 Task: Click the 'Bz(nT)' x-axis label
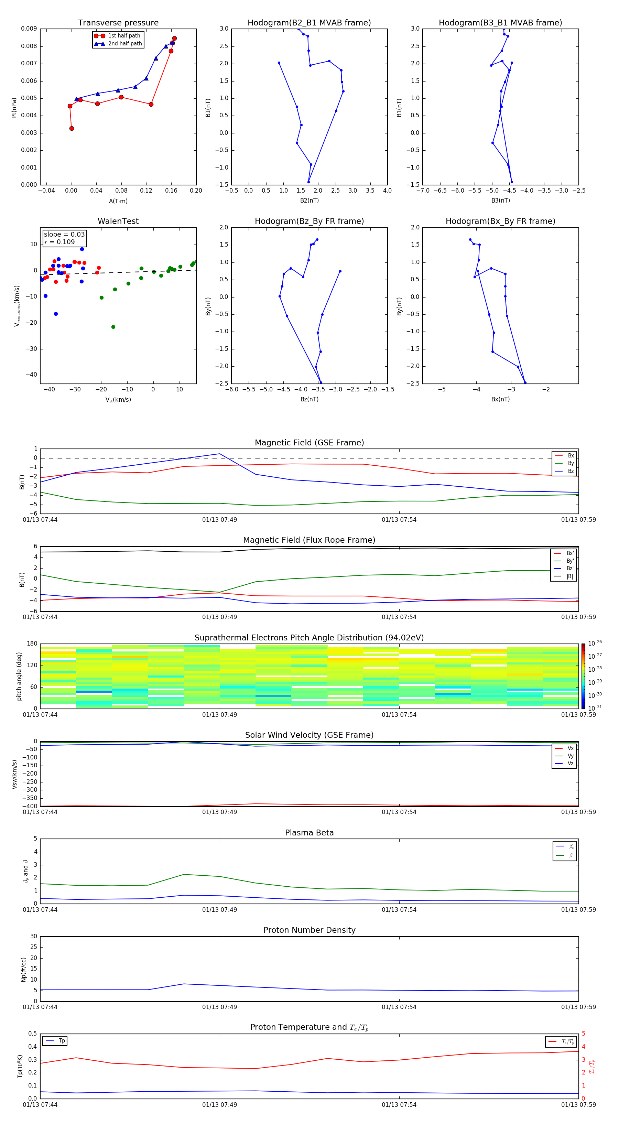pyautogui.click(x=309, y=399)
